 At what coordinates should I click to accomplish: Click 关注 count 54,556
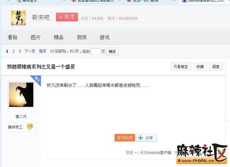point(98,18)
